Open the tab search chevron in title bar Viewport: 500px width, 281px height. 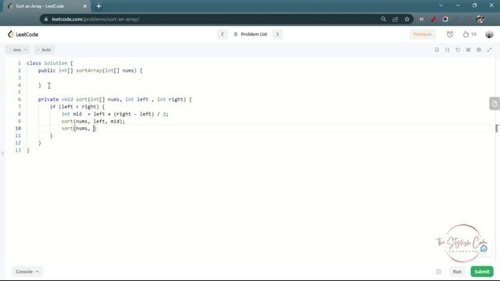tap(441, 5)
